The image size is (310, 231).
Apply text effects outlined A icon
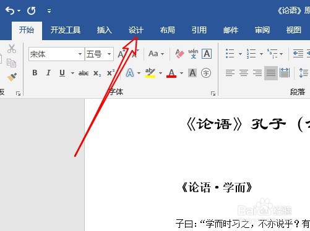point(130,73)
